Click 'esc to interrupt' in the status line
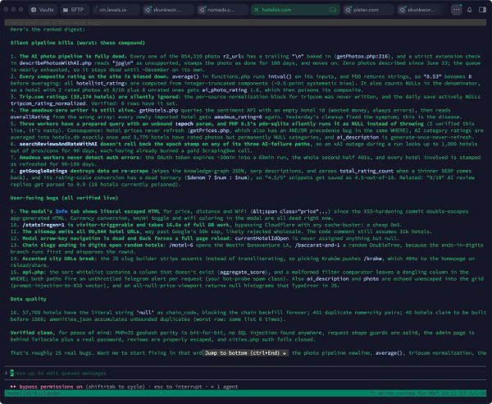The height and width of the screenshot is (404, 492). 178,387
